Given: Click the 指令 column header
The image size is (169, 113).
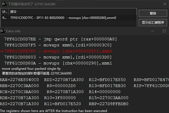Looking at the screenshot, I should tap(14, 12).
